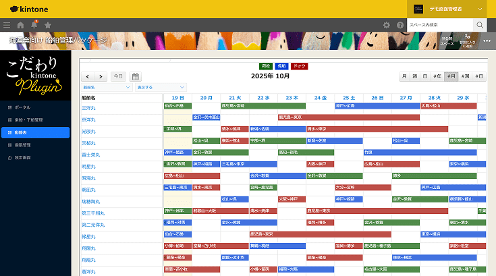Click the search magnifier icon

(x=479, y=25)
